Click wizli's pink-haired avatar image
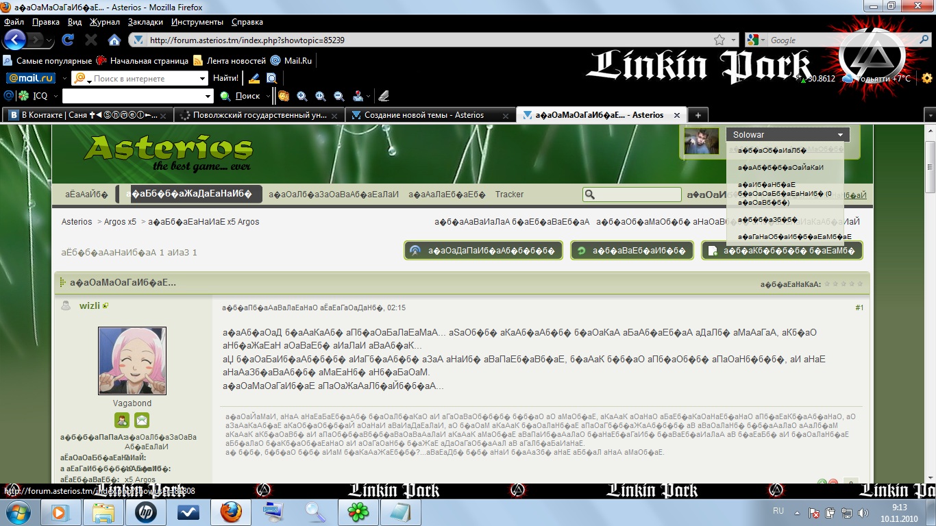Image resolution: width=936 pixels, height=526 pixels. click(x=132, y=361)
